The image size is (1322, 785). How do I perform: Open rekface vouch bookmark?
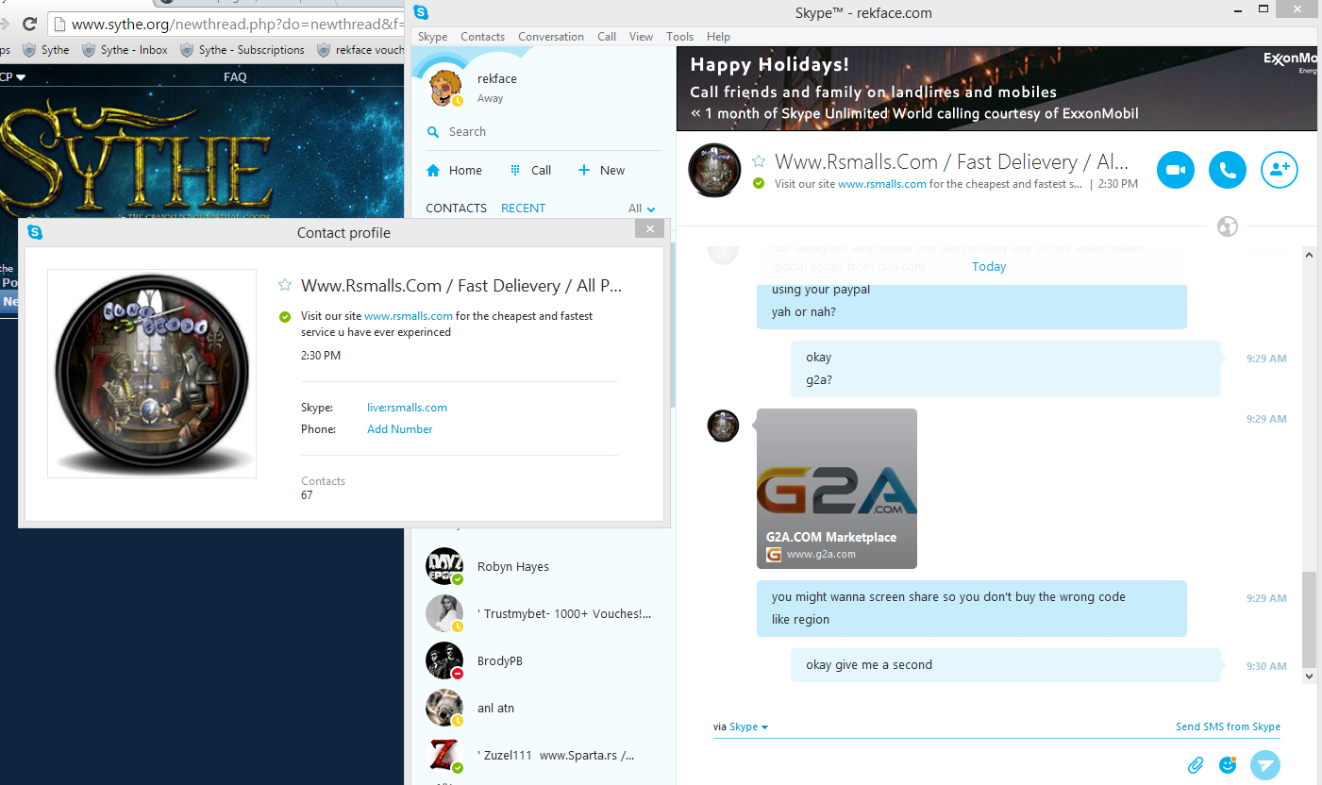[x=360, y=50]
